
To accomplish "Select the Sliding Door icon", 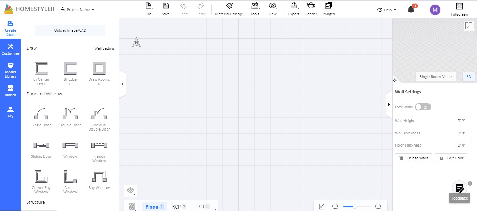I will (41, 145).
